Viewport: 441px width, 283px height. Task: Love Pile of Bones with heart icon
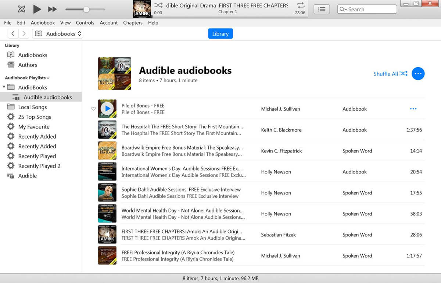93,109
